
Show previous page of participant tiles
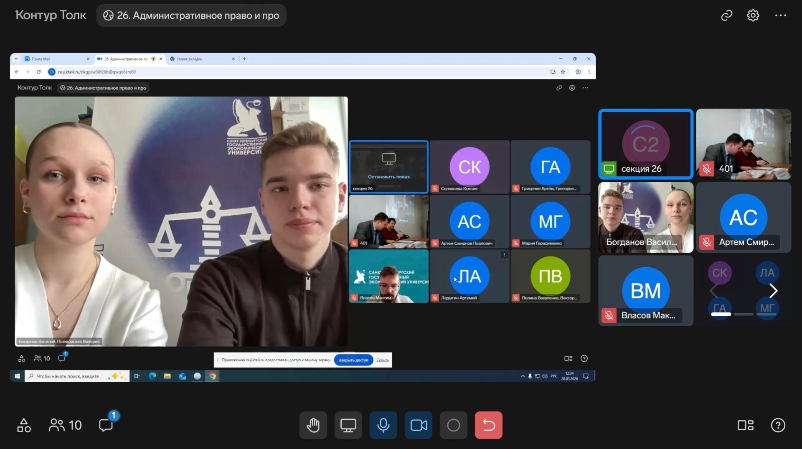coord(713,291)
